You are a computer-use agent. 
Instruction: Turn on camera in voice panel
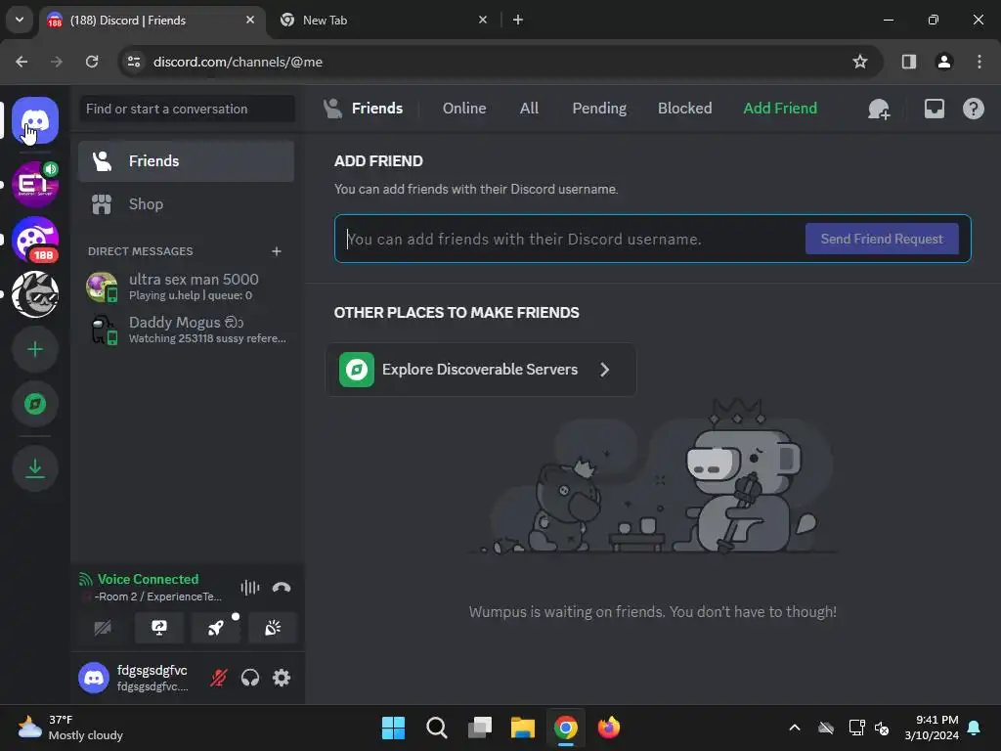coord(103,628)
